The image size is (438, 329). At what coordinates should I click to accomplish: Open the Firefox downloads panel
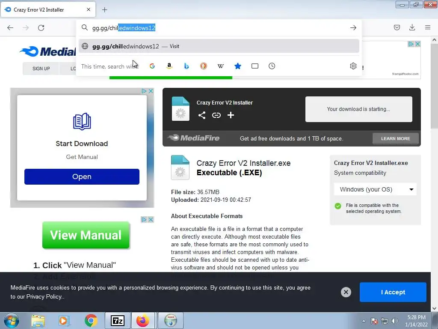412,27
